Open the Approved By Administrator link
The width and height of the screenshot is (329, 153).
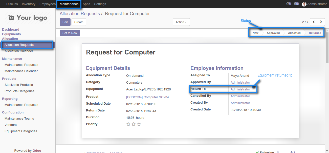pos(240,83)
